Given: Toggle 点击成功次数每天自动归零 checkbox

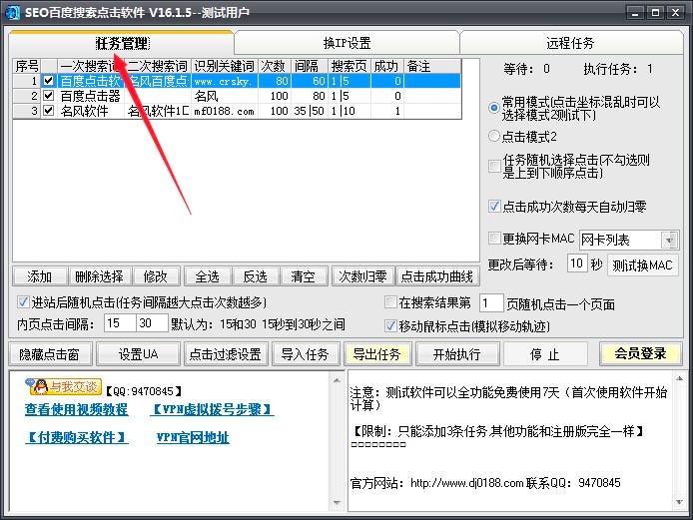Looking at the screenshot, I should (x=495, y=207).
